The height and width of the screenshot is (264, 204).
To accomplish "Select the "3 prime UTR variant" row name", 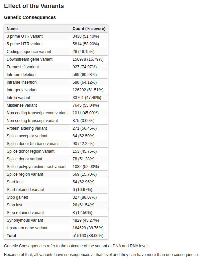I will (x=25, y=36).
